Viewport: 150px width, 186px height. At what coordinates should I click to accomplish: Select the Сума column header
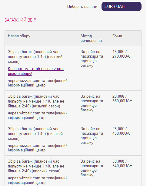pyautogui.click(x=117, y=36)
